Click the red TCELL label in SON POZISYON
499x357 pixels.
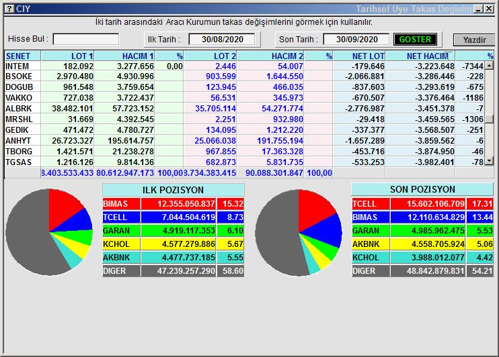(371, 204)
